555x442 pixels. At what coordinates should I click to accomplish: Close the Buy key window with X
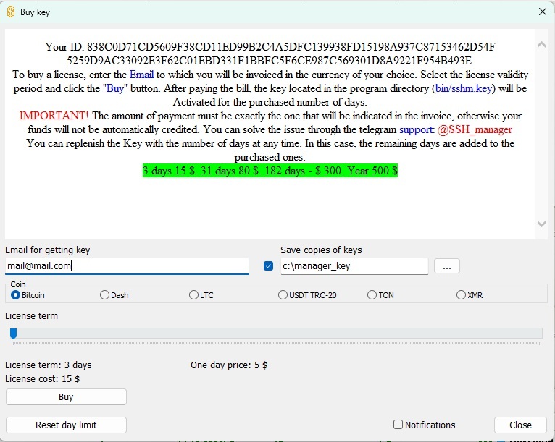(x=543, y=12)
